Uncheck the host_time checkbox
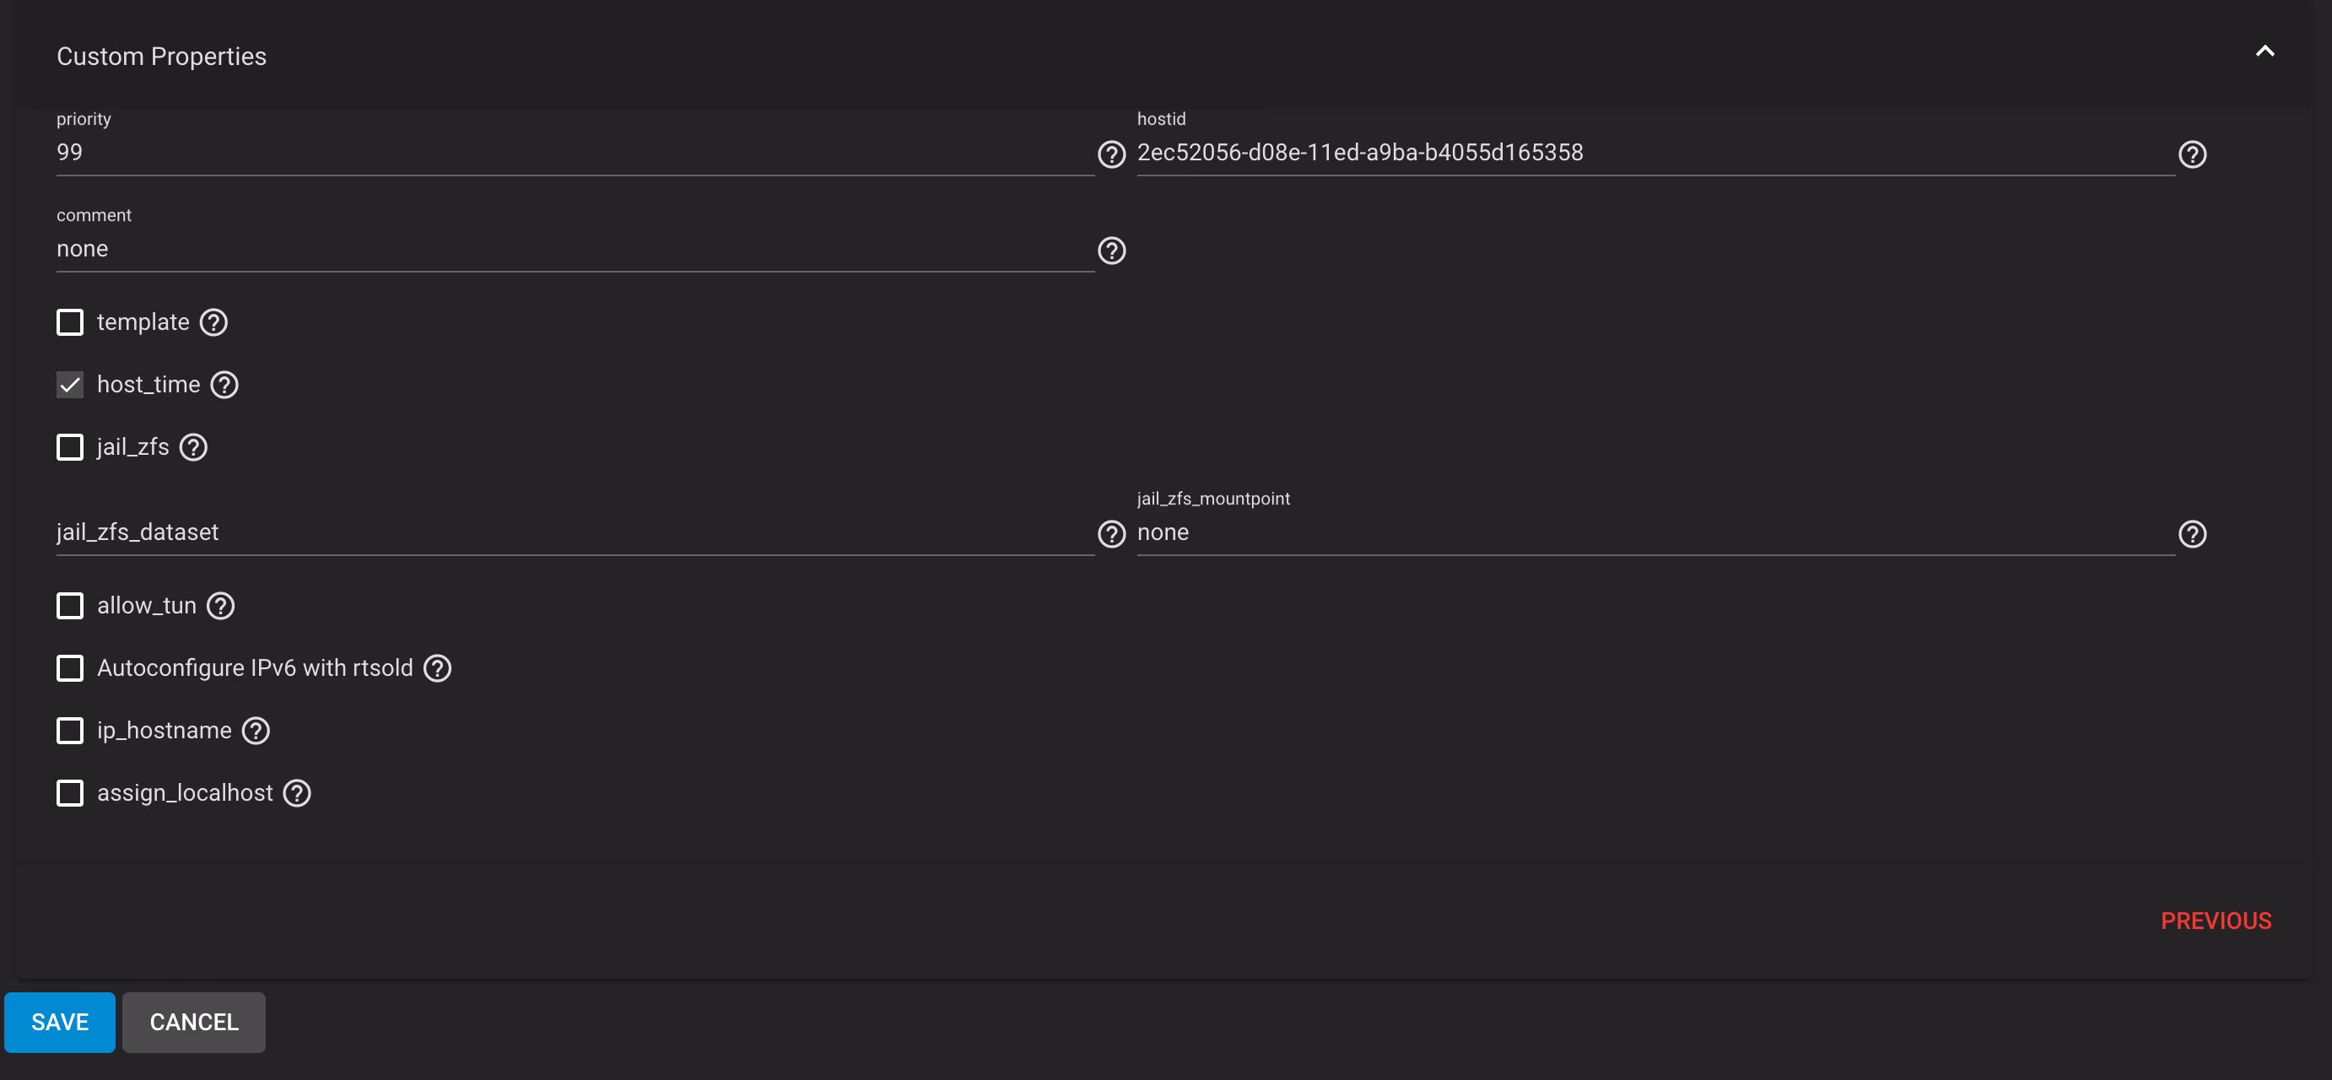Viewport: 2332px width, 1080px height. pyautogui.click(x=70, y=385)
